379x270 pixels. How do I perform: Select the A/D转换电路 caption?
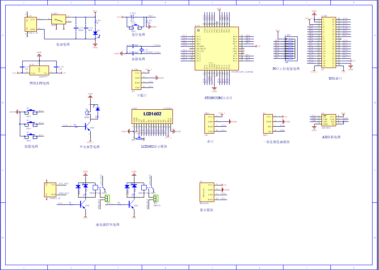(331, 137)
